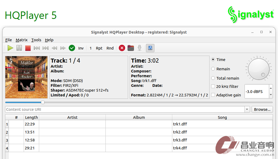Viewport: 278px width, 159px height.
Task: Select the Total remain radio button
Action: pyautogui.click(x=213, y=78)
